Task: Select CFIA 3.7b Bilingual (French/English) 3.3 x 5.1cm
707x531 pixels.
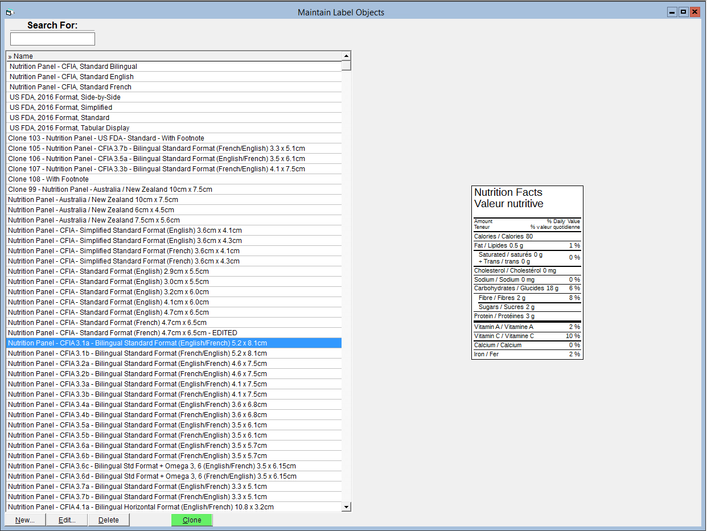Action: tap(174, 497)
